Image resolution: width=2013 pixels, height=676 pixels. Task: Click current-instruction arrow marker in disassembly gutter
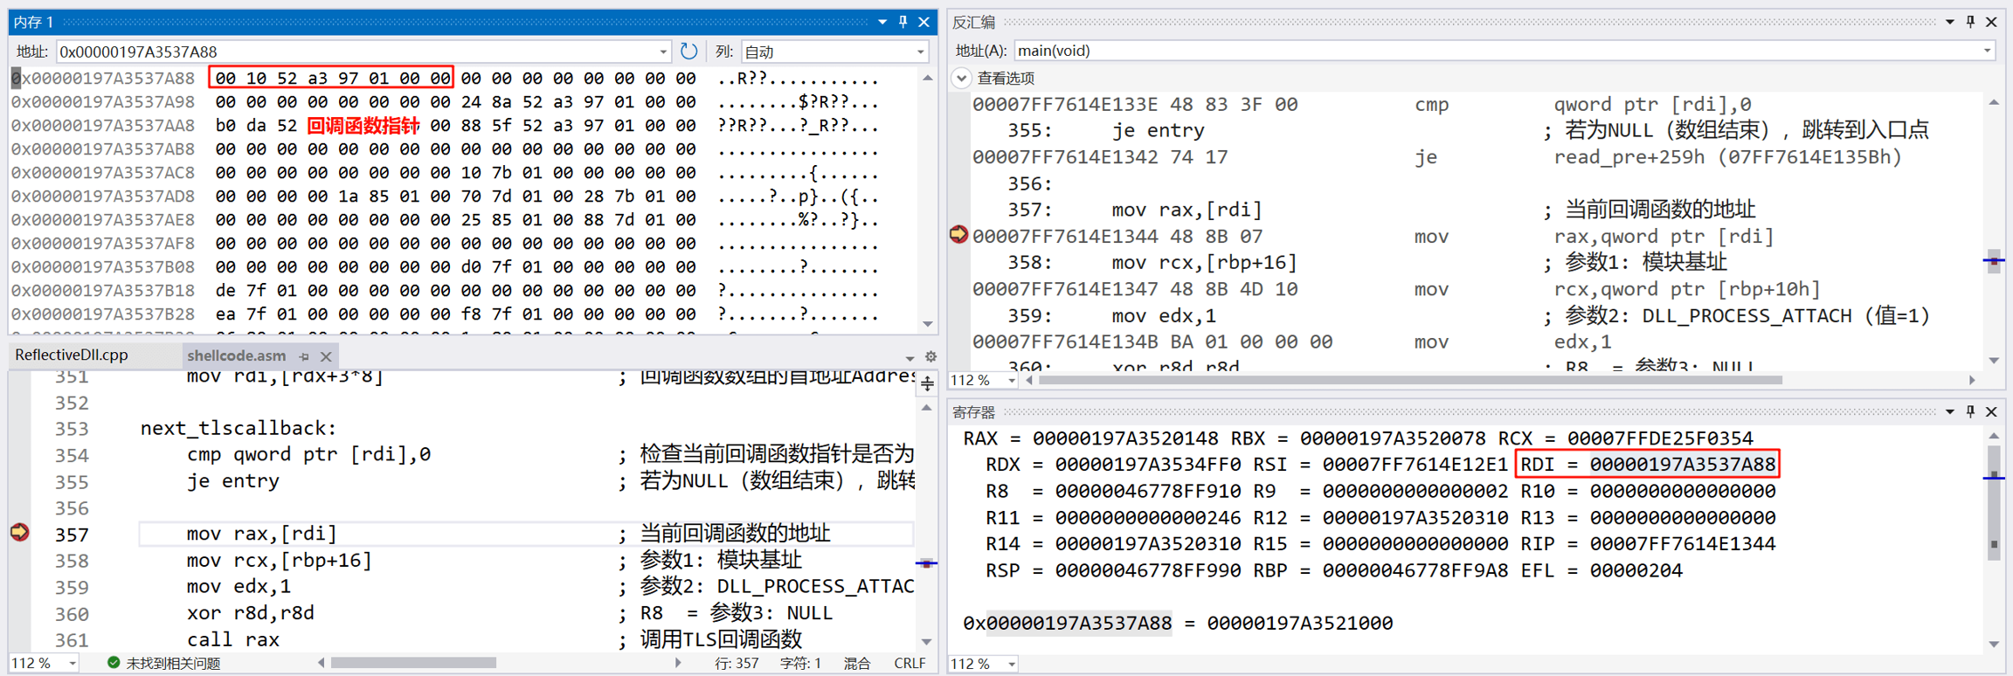958,235
